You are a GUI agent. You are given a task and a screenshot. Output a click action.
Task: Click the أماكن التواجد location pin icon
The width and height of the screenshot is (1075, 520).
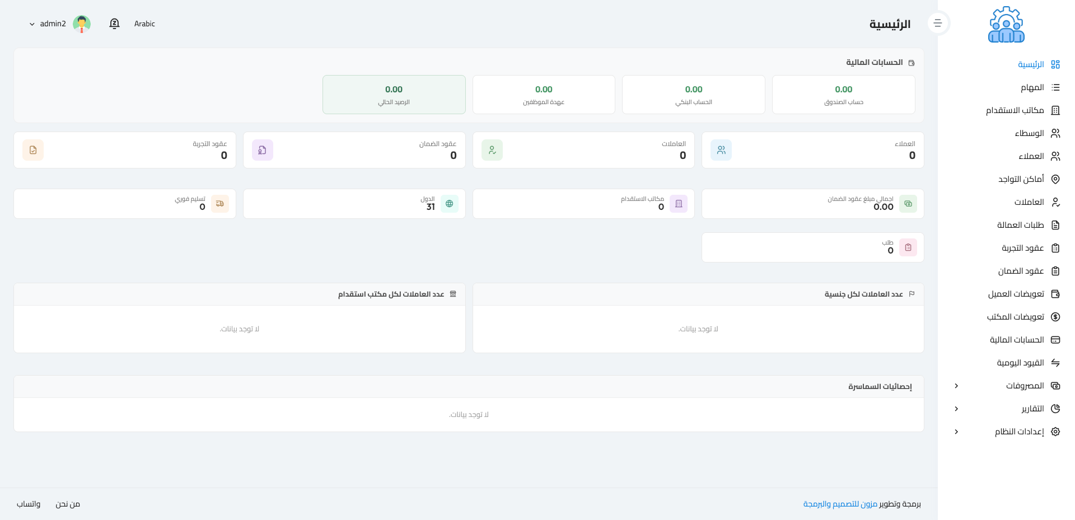pyautogui.click(x=1055, y=179)
